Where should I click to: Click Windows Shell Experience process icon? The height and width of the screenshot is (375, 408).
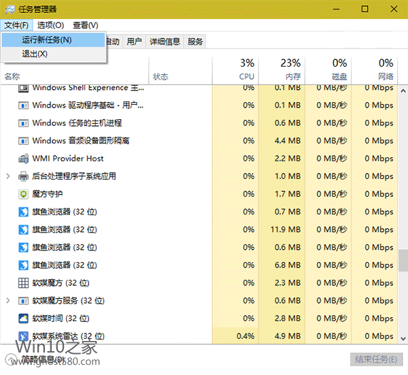pos(23,88)
